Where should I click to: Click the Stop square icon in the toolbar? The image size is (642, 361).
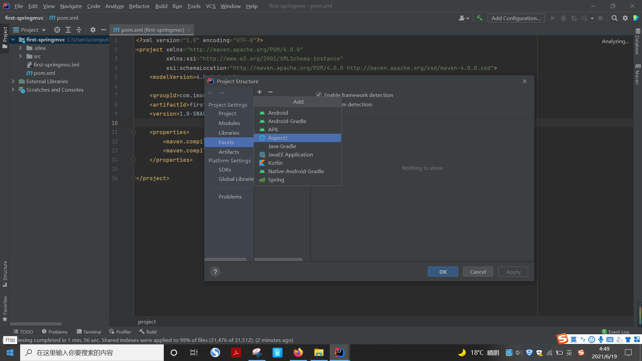(x=601, y=18)
